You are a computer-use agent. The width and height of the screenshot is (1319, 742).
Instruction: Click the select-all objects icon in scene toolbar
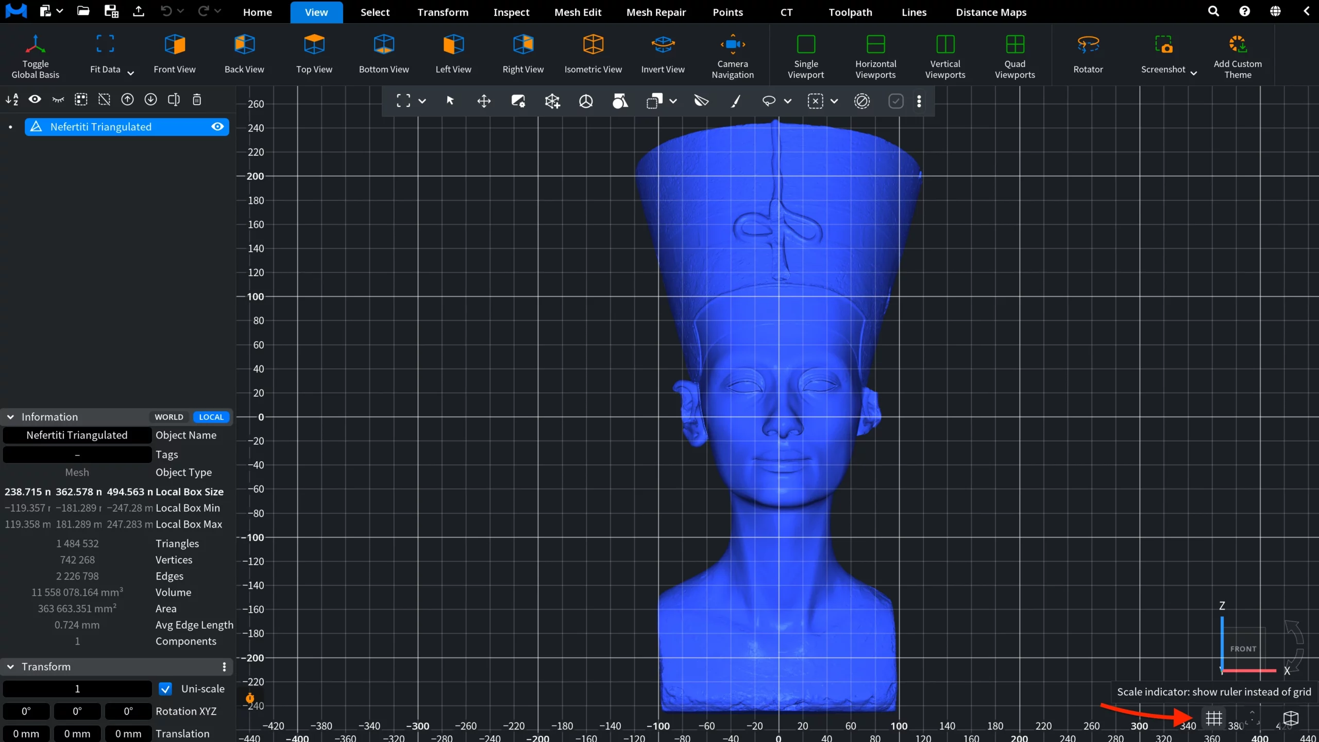coord(81,99)
